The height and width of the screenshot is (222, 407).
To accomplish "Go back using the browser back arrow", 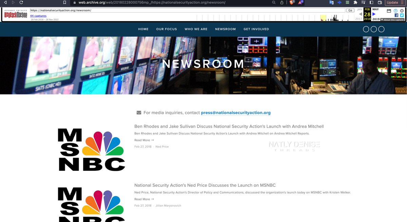I will click(x=5, y=2).
